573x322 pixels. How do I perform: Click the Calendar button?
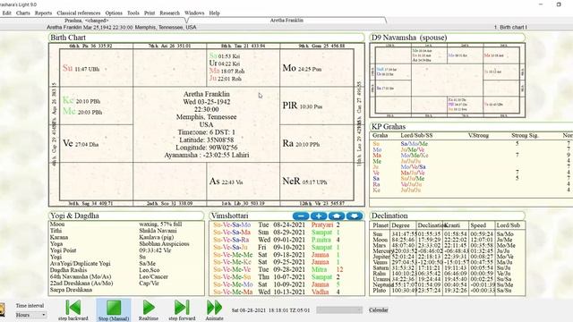click(x=378, y=310)
